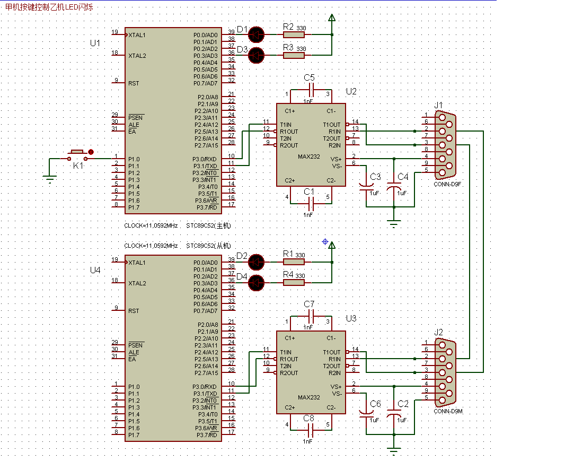Click the 1uF value under C3

[x=374, y=193]
